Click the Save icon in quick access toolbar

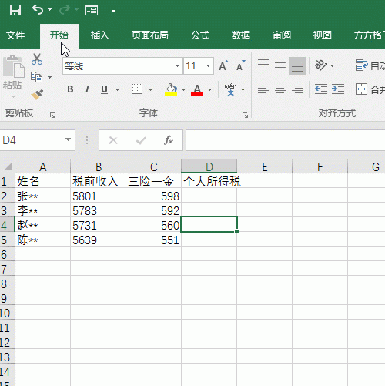15,10
